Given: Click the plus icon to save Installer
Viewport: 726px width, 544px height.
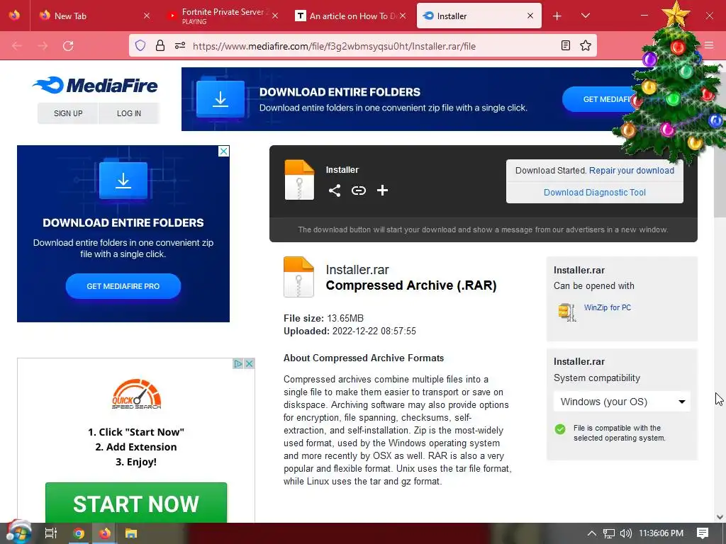Looking at the screenshot, I should [x=382, y=191].
